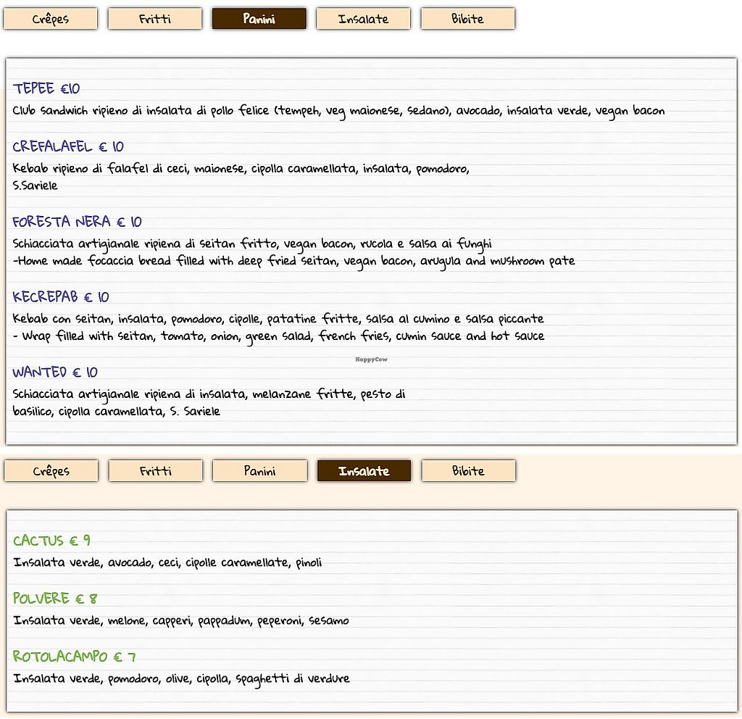Go to Bibite tab above the salad list
The image size is (742, 719).
pos(468,471)
